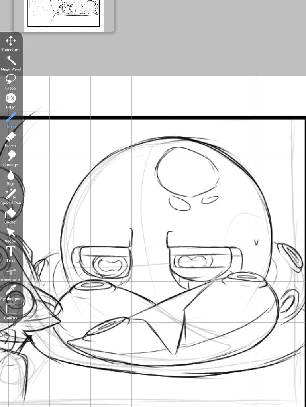The width and height of the screenshot is (306, 407).
Task: Select the Blur tool
Action: [x=10, y=178]
